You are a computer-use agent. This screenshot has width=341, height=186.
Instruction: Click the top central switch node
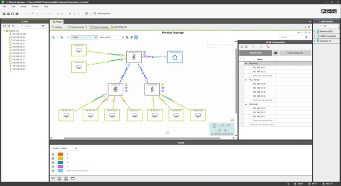pyautogui.click(x=134, y=57)
